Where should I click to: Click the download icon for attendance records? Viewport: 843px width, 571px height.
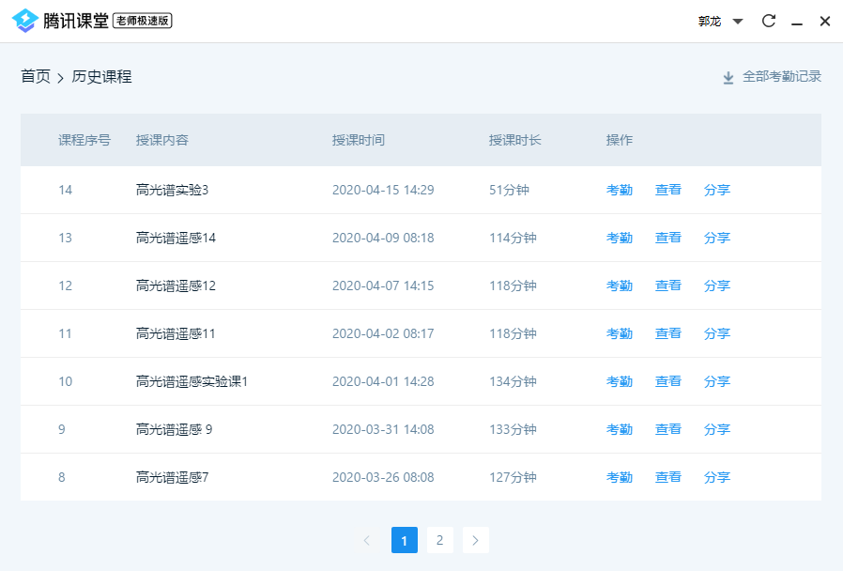tap(728, 77)
